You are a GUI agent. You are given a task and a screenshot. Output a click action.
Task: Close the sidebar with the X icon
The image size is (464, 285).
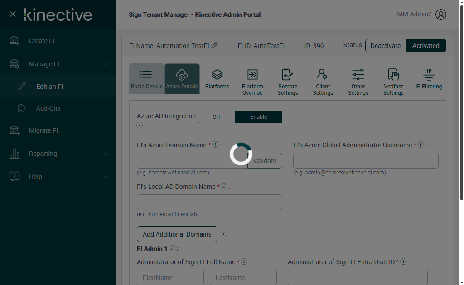(12, 14)
